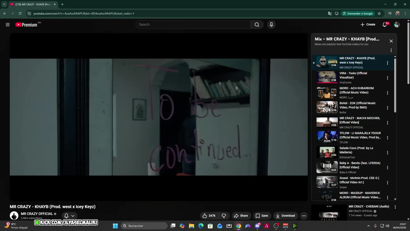Screen dimensions: 410x231
Task: Open options for Baby A - Bendo item
Action: click(388, 168)
